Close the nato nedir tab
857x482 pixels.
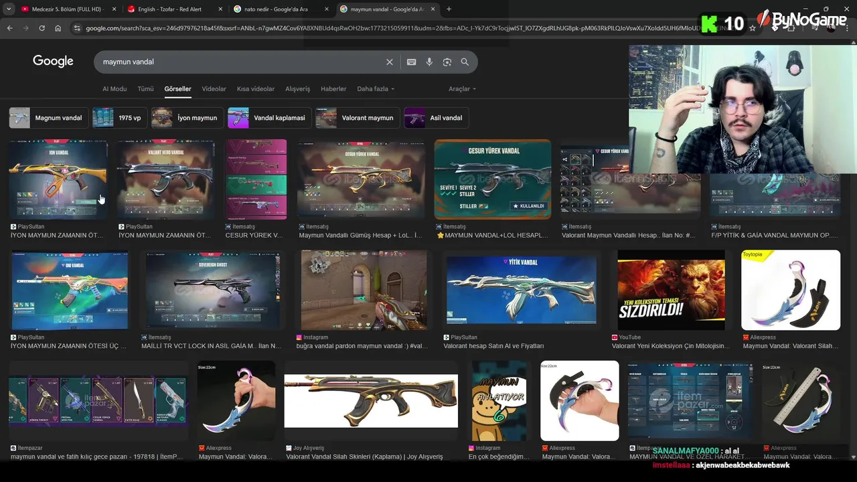coord(326,9)
